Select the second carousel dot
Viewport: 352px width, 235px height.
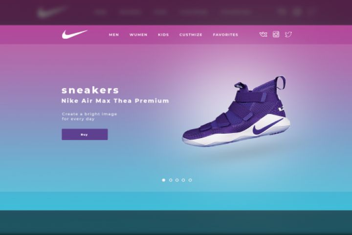tap(171, 180)
